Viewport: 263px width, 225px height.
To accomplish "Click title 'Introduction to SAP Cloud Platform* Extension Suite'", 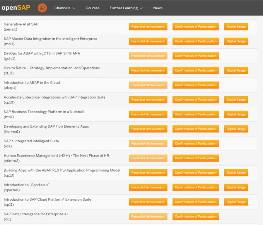I will [48, 199].
